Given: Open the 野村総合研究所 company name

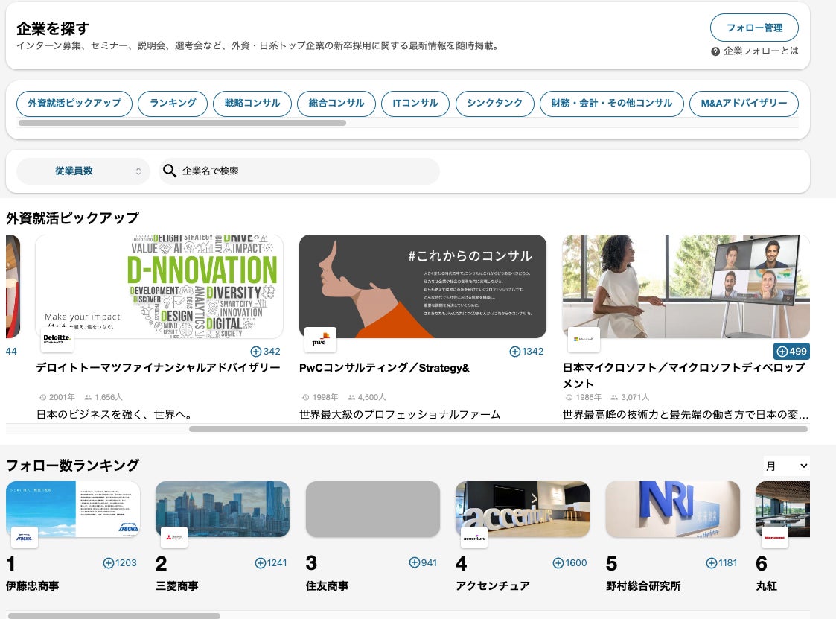Looking at the screenshot, I should (x=643, y=586).
